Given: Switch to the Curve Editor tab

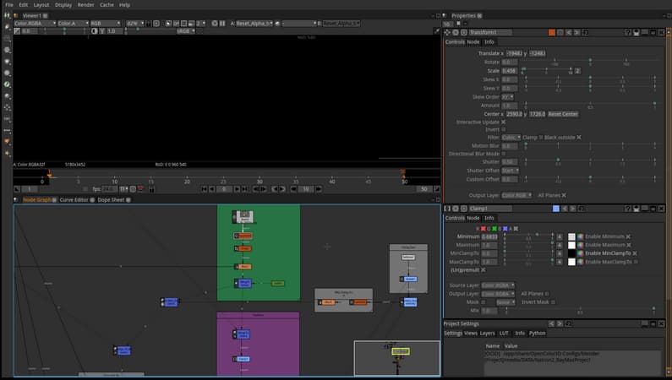Looking at the screenshot, I should pos(74,200).
